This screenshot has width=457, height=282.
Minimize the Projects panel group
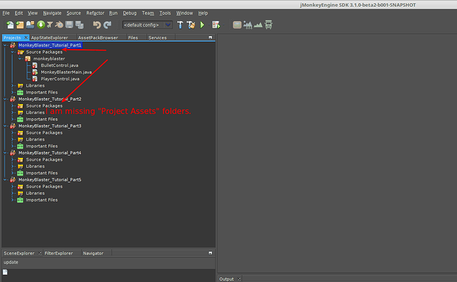click(x=210, y=37)
